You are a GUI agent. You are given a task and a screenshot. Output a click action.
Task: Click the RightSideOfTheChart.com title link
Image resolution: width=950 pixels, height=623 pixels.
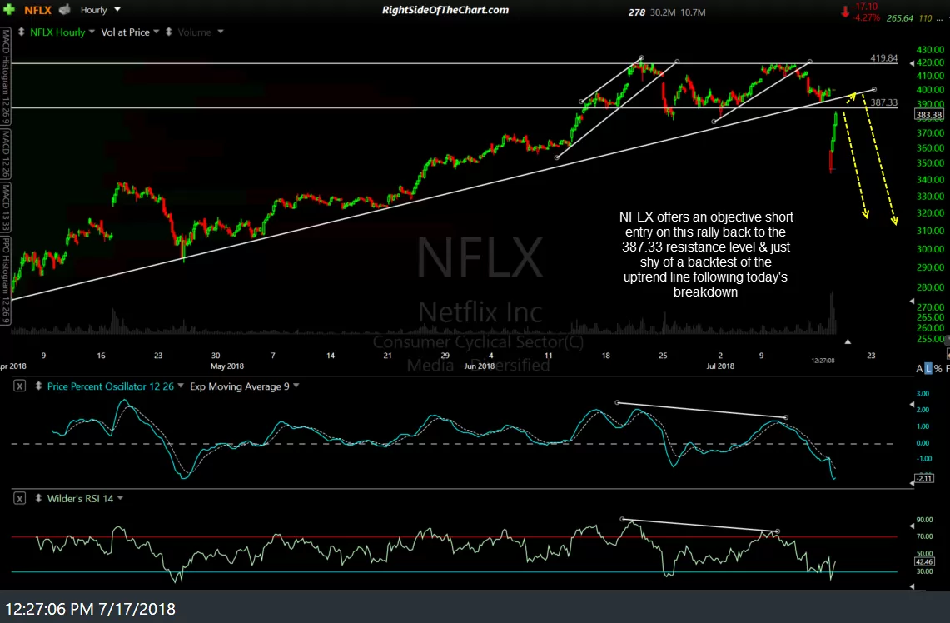[445, 10]
